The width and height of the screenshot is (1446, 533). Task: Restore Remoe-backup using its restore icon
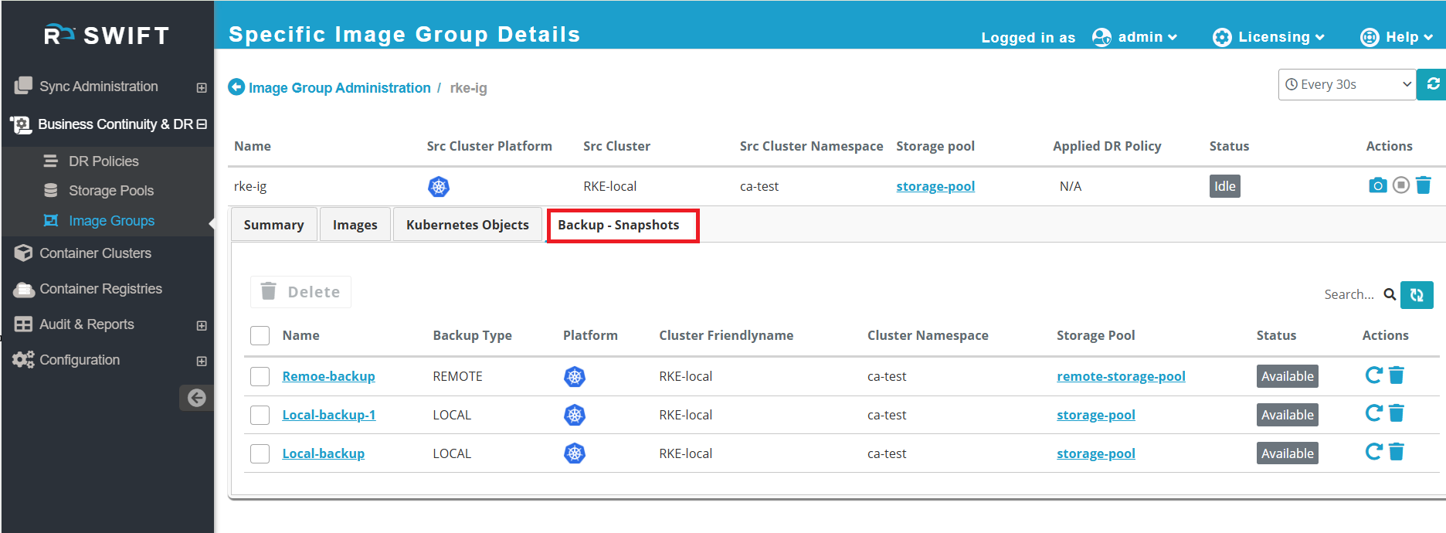click(x=1373, y=375)
